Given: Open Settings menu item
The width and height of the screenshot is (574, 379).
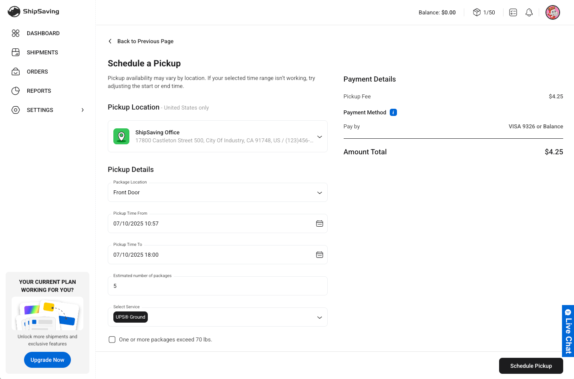Looking at the screenshot, I should pos(40,110).
